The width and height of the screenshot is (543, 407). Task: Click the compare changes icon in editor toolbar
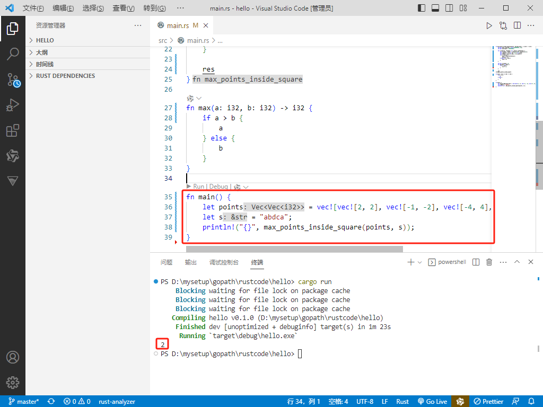click(x=503, y=25)
